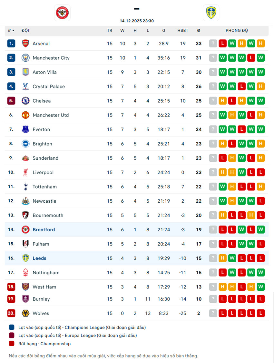The width and height of the screenshot is (274, 363).
Task: Open the Leeds team link
Action: click(x=40, y=258)
